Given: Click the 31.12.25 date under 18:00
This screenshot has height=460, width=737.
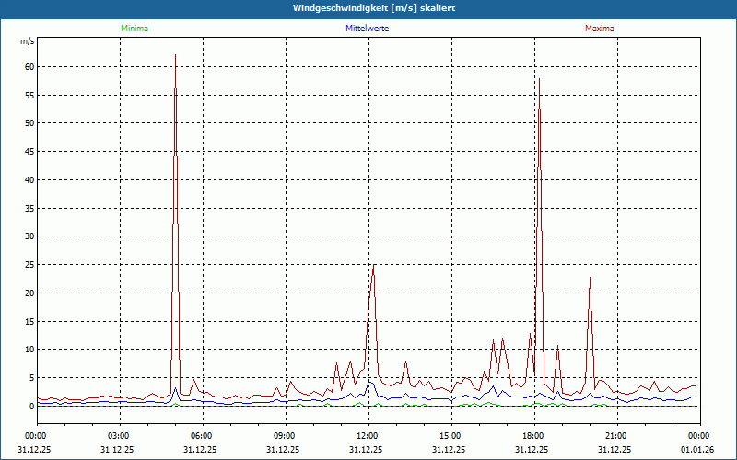Looking at the screenshot, I should pos(532,450).
